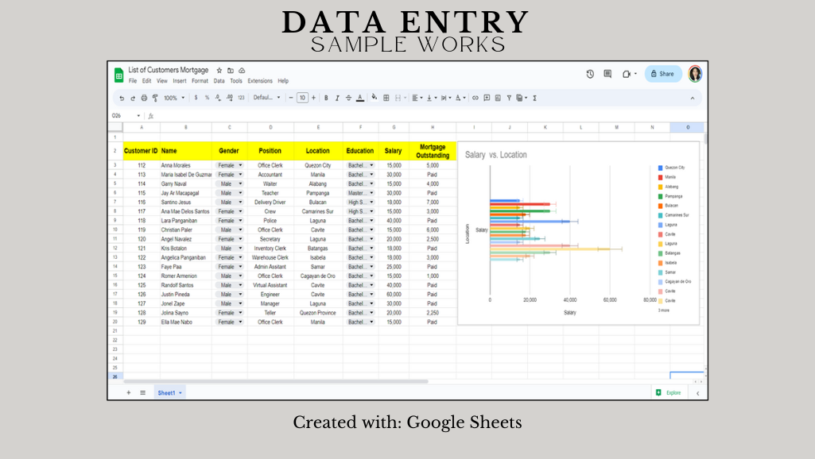Open text wrapping dropdown
Viewport: 815px width, 459px height.
click(x=446, y=98)
